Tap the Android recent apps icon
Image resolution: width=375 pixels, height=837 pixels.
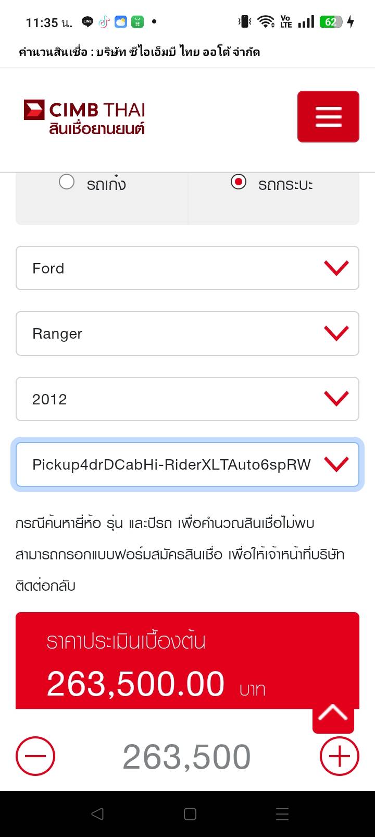(282, 814)
